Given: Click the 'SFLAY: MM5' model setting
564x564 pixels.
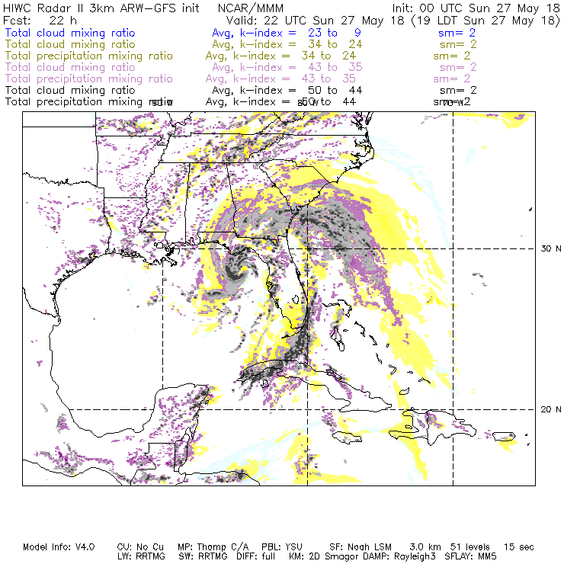Looking at the screenshot, I should click(x=470, y=556).
